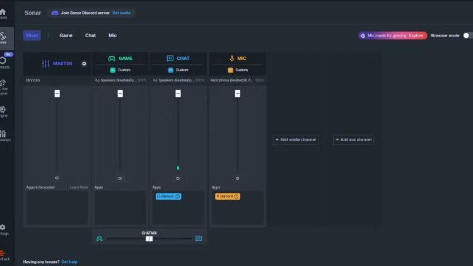Open Master channel settings gear

point(84,64)
